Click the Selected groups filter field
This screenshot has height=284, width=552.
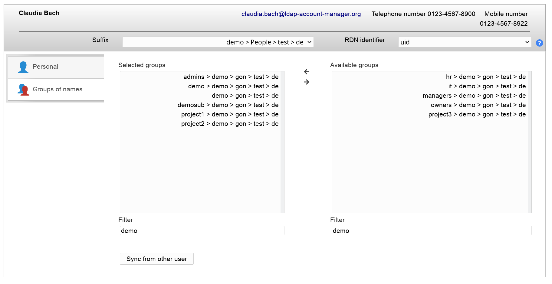click(202, 231)
